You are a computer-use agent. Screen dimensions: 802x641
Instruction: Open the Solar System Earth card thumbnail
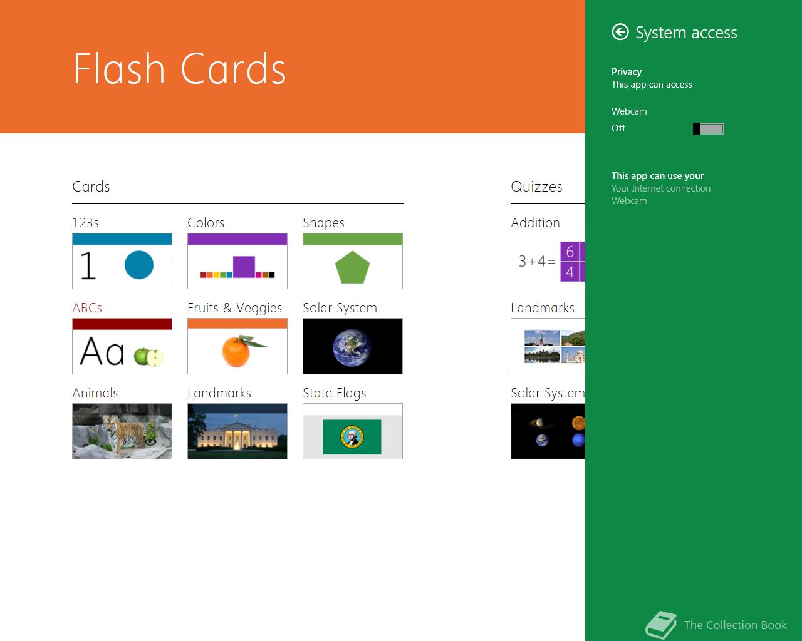(353, 346)
